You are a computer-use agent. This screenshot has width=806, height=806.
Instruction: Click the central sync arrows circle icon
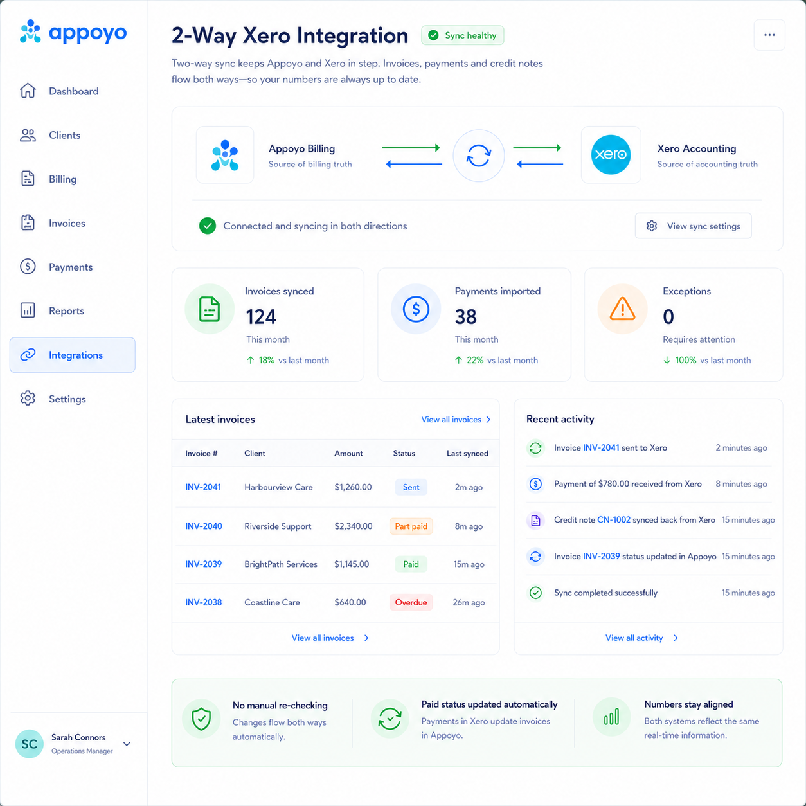(479, 156)
